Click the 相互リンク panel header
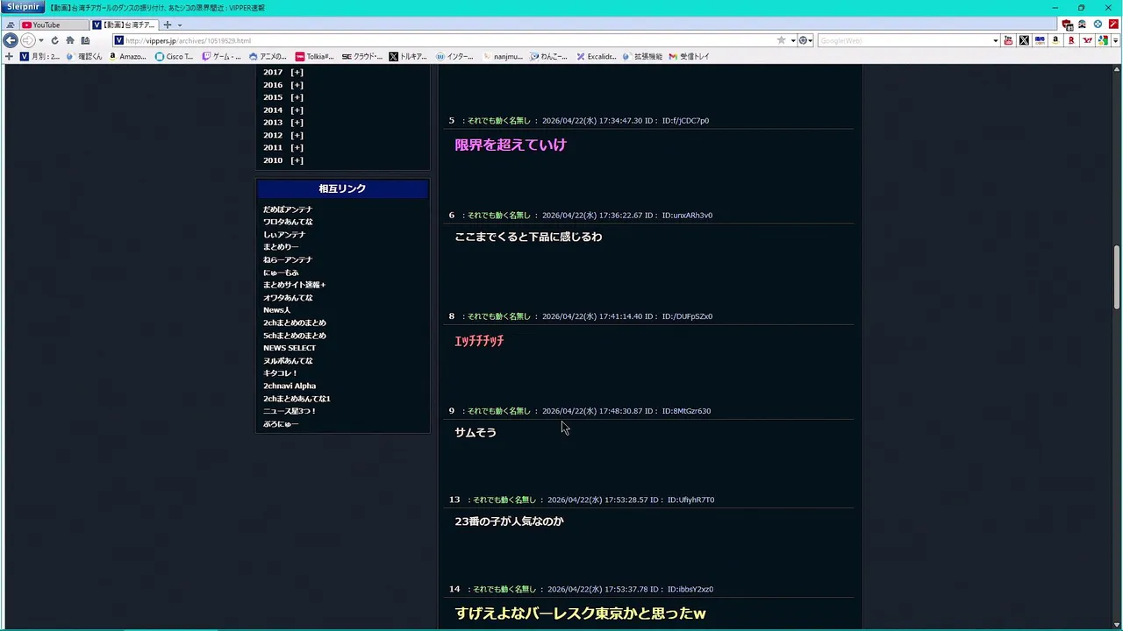 pyautogui.click(x=342, y=188)
